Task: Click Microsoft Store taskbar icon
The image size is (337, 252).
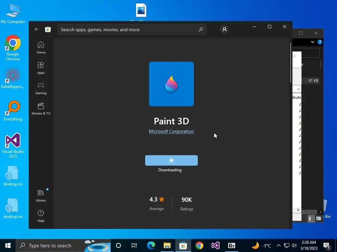Action: click(x=183, y=245)
